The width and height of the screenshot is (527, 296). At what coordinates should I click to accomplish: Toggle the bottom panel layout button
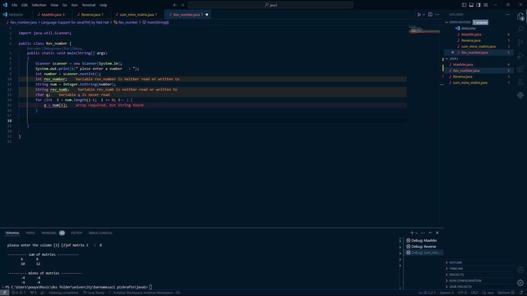tap(471, 5)
